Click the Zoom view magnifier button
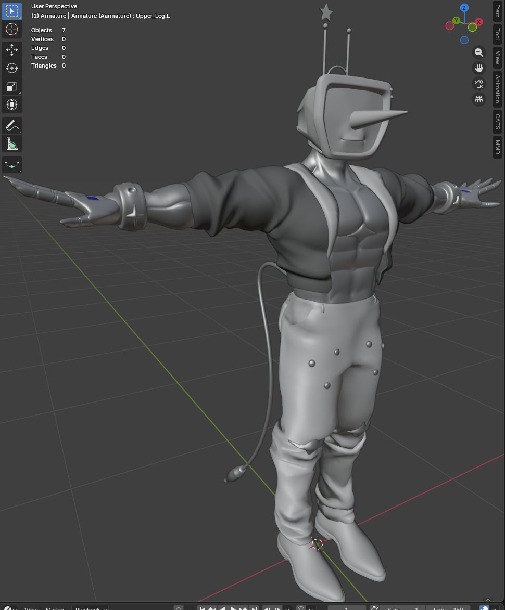Screen dimensions: 505x610 (479, 53)
